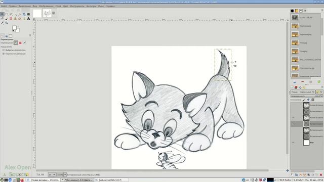Image resolution: width=324 pixels, height=182 pixels.
Task: Open the Слой menu
Action: click(x=58, y=6)
